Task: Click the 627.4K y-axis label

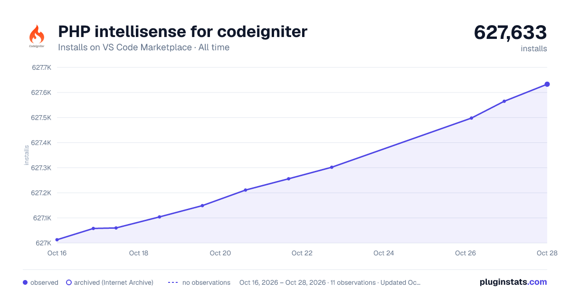Action: [41, 143]
